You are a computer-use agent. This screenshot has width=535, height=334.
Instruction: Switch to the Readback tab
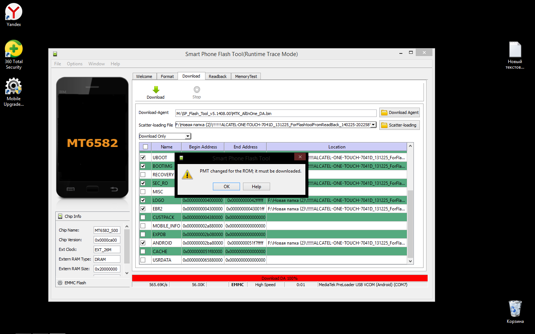(217, 76)
